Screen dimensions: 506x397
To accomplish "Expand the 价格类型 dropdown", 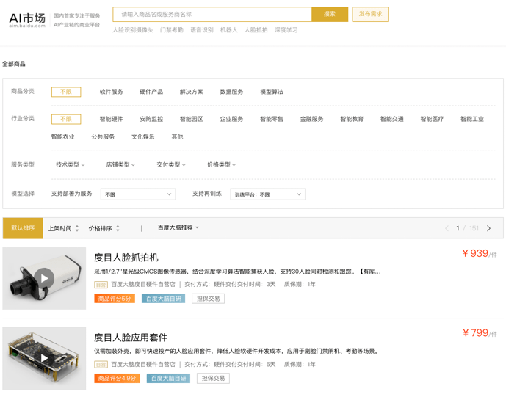I will tap(222, 165).
